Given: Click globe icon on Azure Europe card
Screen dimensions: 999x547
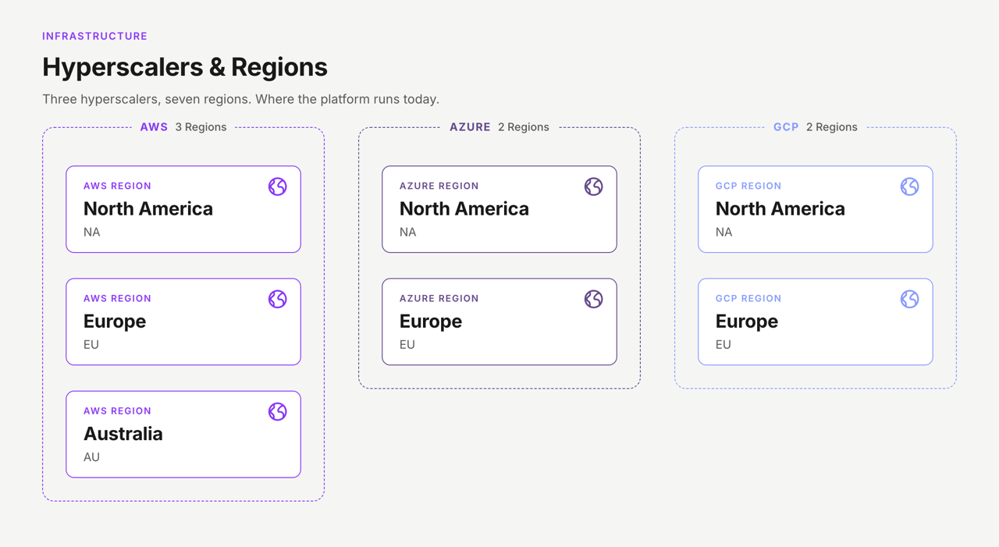Looking at the screenshot, I should coord(594,299).
